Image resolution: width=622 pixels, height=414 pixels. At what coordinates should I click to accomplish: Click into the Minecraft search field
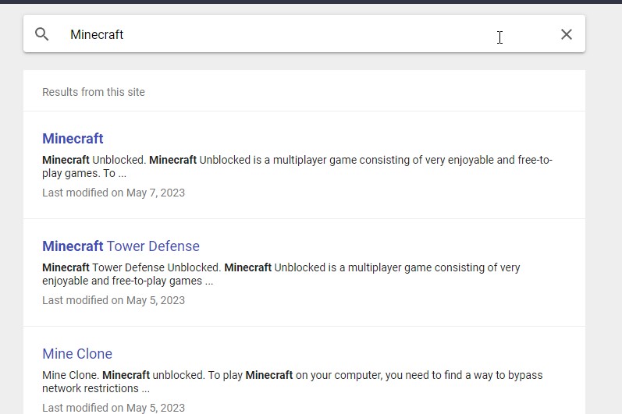point(305,34)
